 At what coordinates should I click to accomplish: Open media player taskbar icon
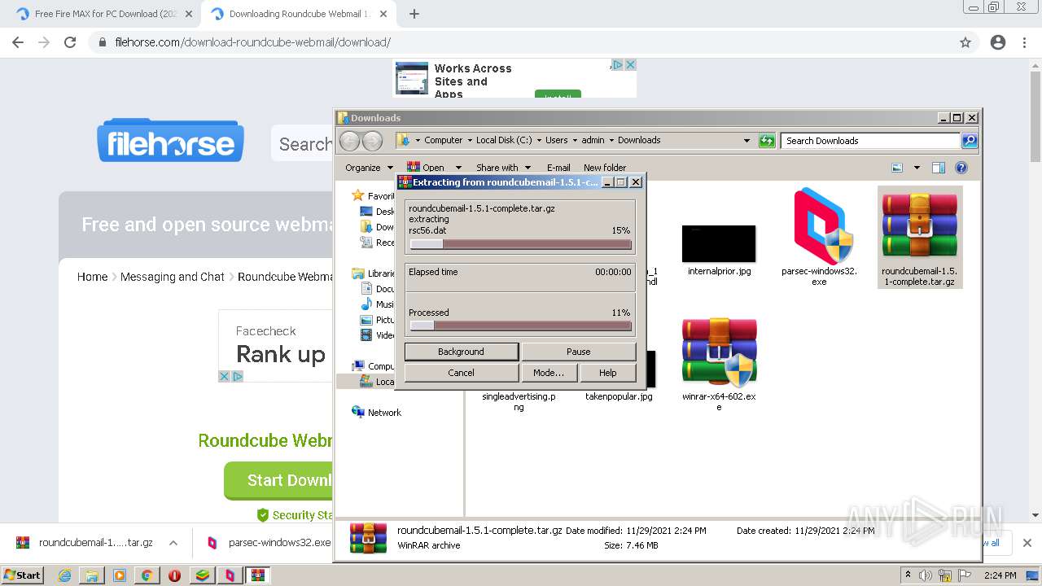pos(120,575)
